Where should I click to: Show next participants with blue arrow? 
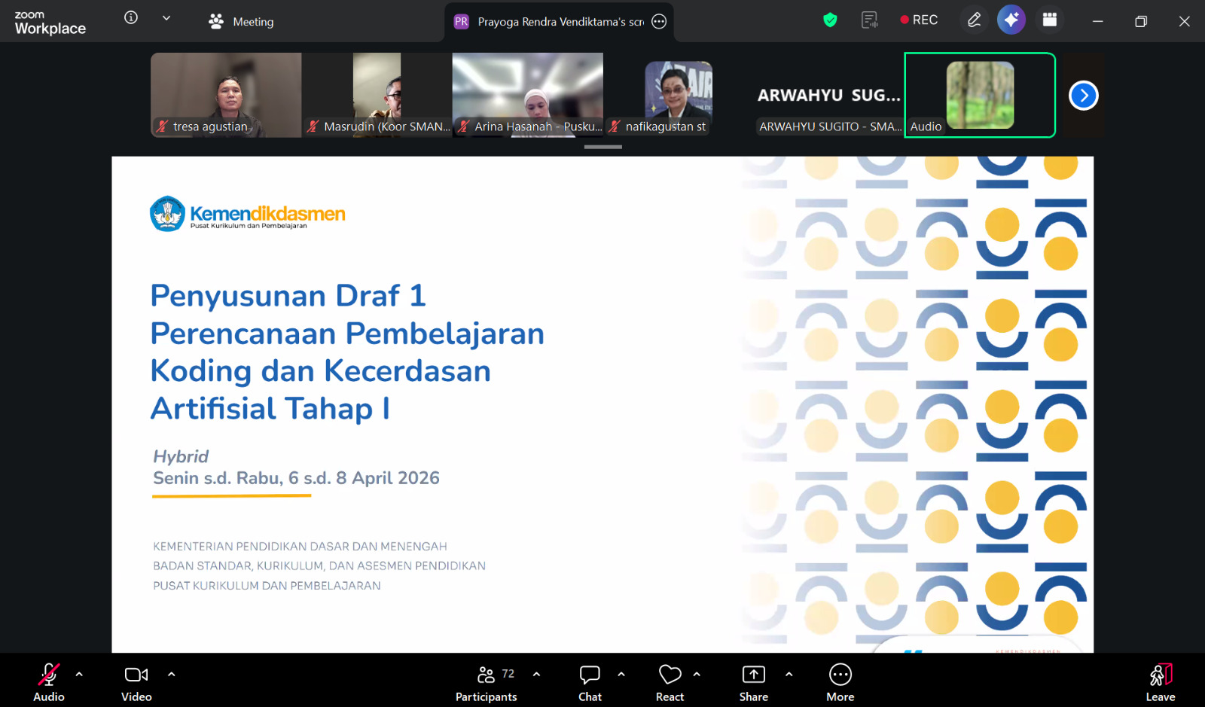(1083, 96)
